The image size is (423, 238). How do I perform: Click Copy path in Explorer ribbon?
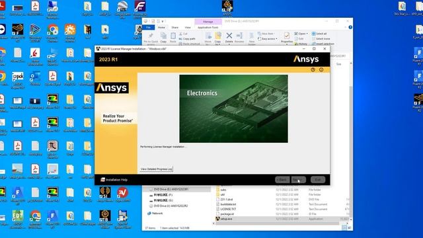[188, 38]
